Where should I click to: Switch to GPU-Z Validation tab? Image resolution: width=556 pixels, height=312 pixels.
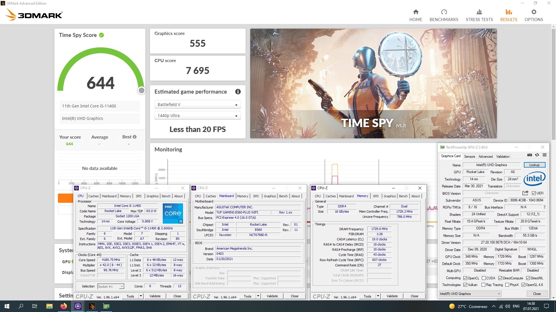click(x=503, y=157)
